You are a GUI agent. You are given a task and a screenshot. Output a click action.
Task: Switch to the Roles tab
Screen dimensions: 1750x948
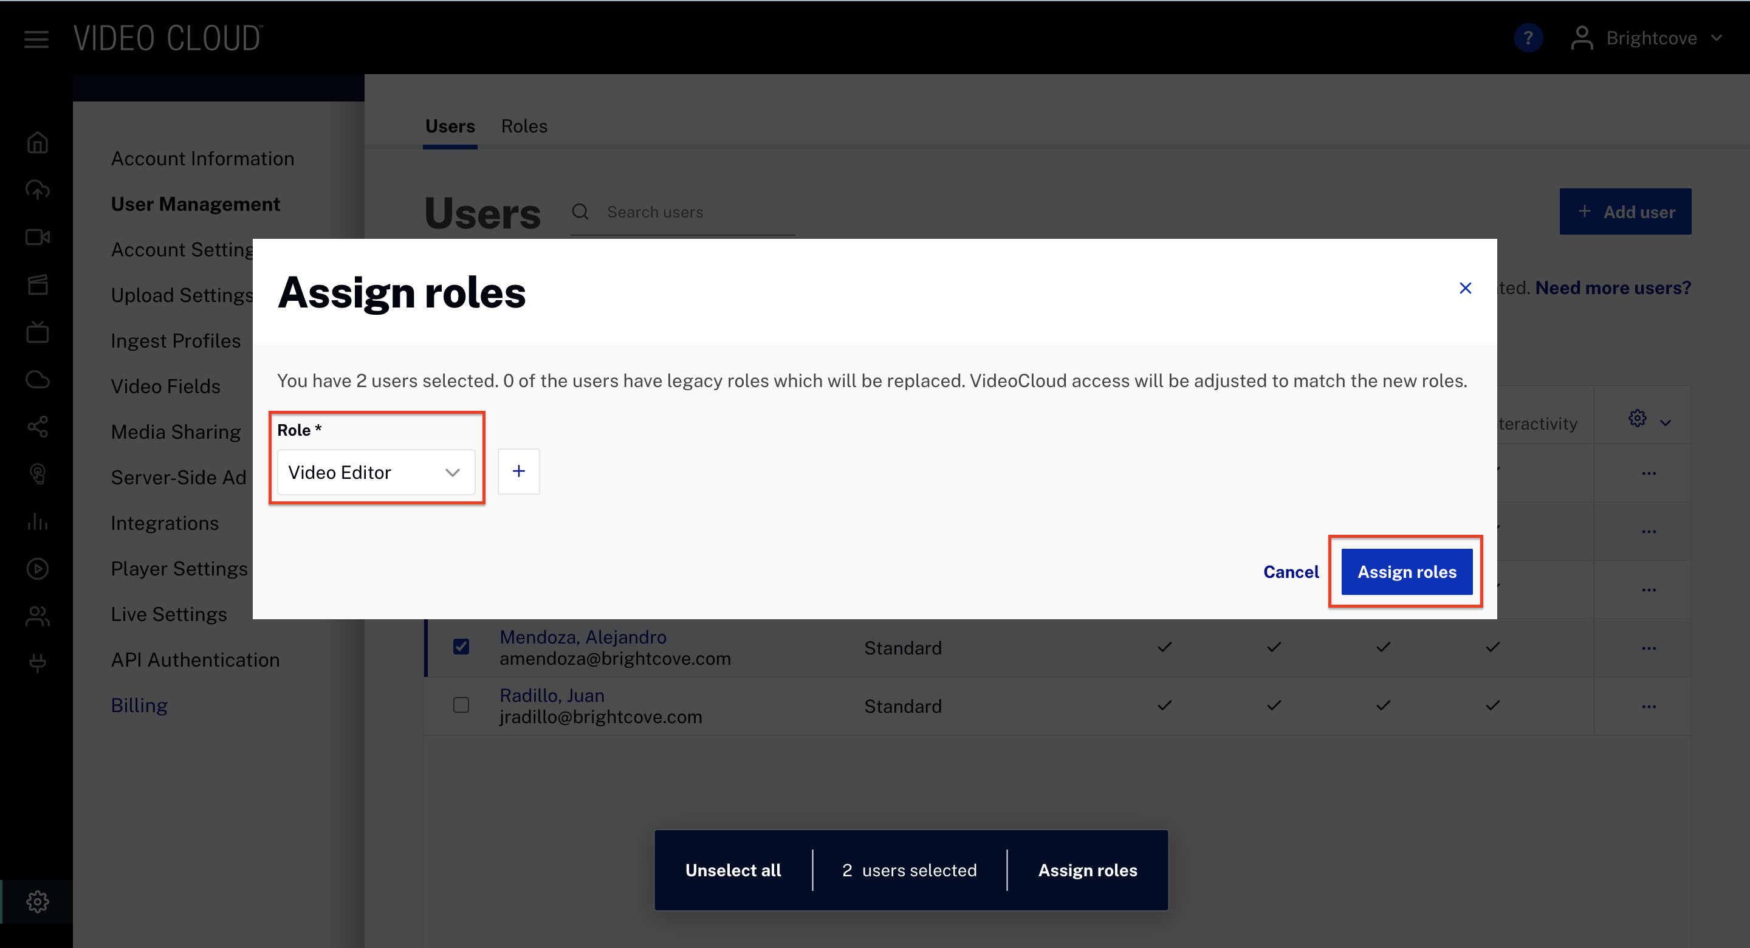pyautogui.click(x=524, y=126)
